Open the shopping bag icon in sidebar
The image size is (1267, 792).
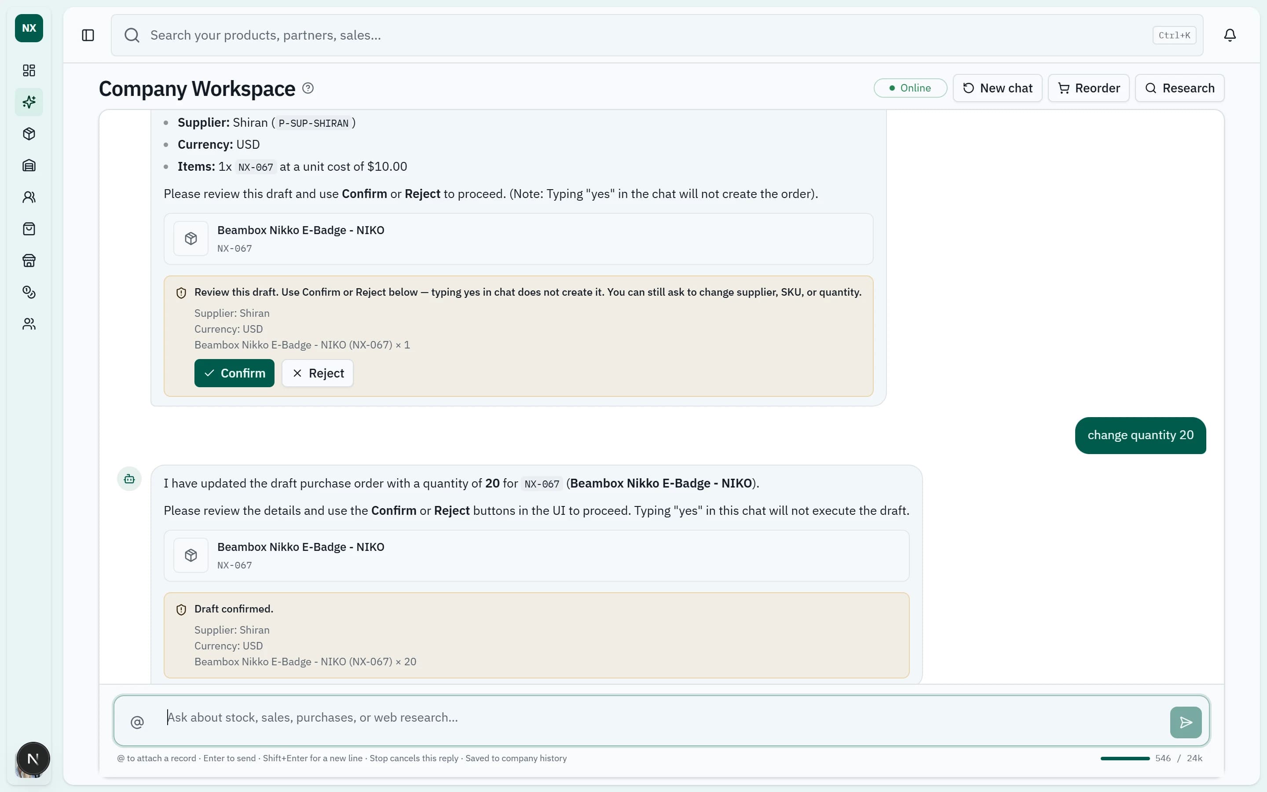(x=29, y=229)
